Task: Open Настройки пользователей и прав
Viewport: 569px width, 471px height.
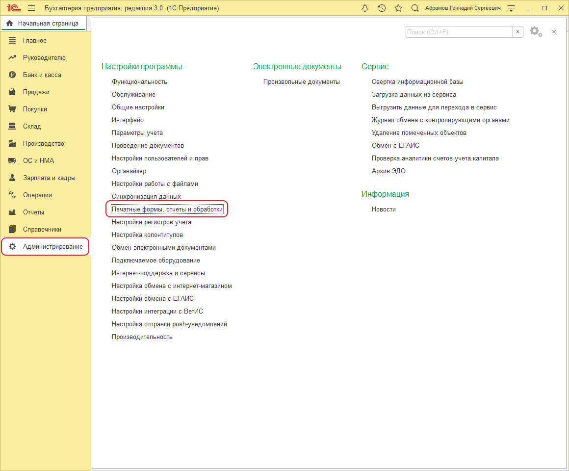Action: point(160,158)
